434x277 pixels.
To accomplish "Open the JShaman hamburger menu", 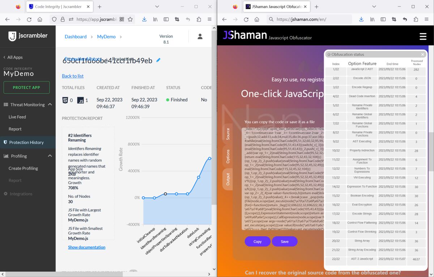I will tap(422, 36).
